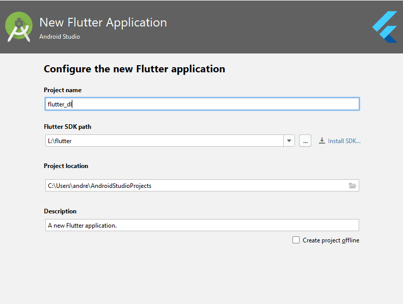Click the 'Flutter SDK path' label
The width and height of the screenshot is (403, 304).
coord(68,127)
